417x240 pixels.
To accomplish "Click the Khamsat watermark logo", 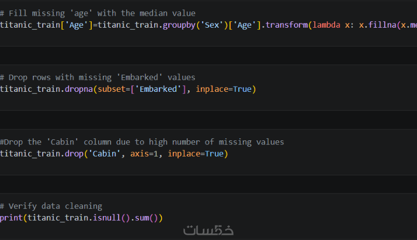I will (x=208, y=230).
